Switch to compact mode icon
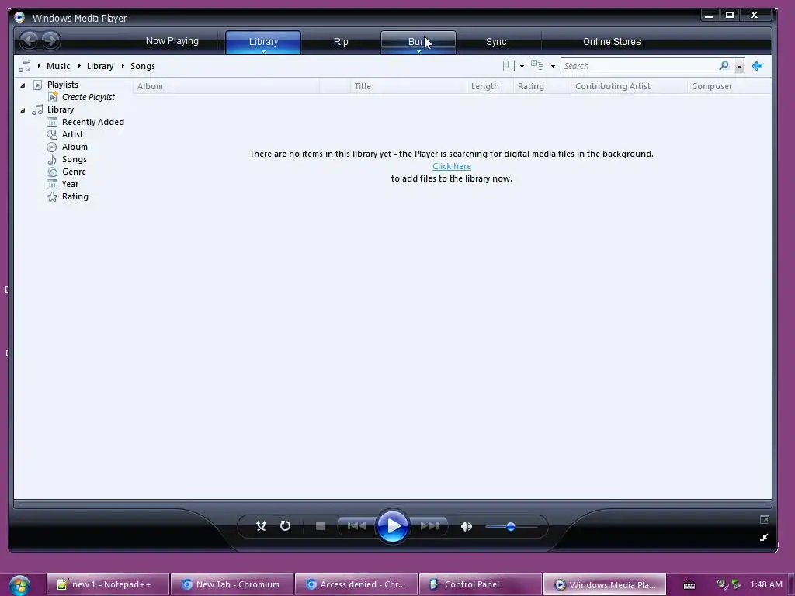 tap(764, 538)
